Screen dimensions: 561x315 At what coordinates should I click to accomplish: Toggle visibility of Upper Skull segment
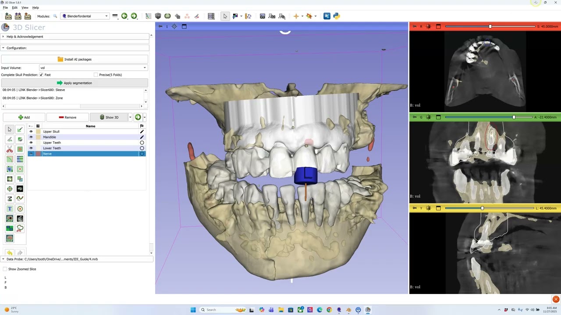click(x=31, y=132)
